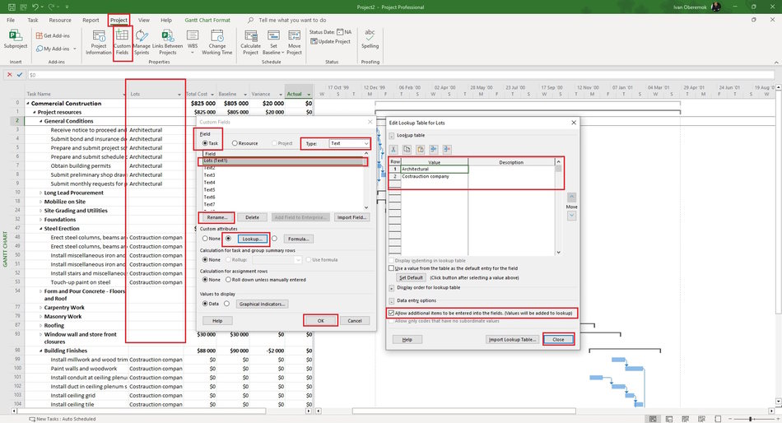Click Save icon in title bar
The width and height of the screenshot is (782, 423).
click(x=12, y=7)
